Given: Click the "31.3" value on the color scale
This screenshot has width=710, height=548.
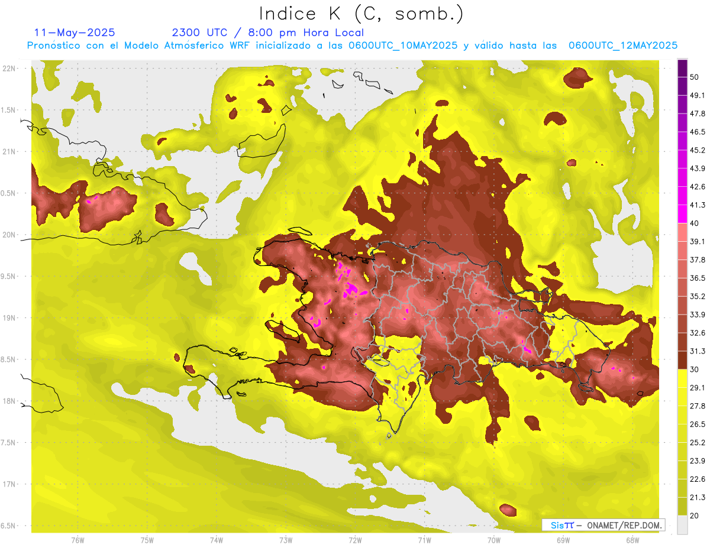Looking at the screenshot, I should tap(698, 351).
